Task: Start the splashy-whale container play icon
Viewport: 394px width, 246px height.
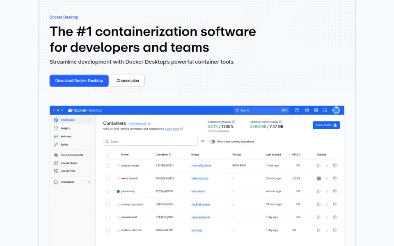Action: point(318,166)
